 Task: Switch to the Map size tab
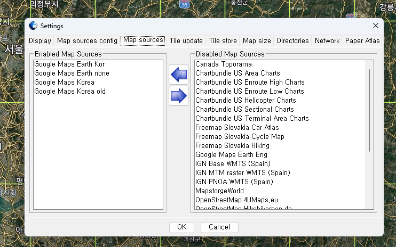pyautogui.click(x=257, y=41)
